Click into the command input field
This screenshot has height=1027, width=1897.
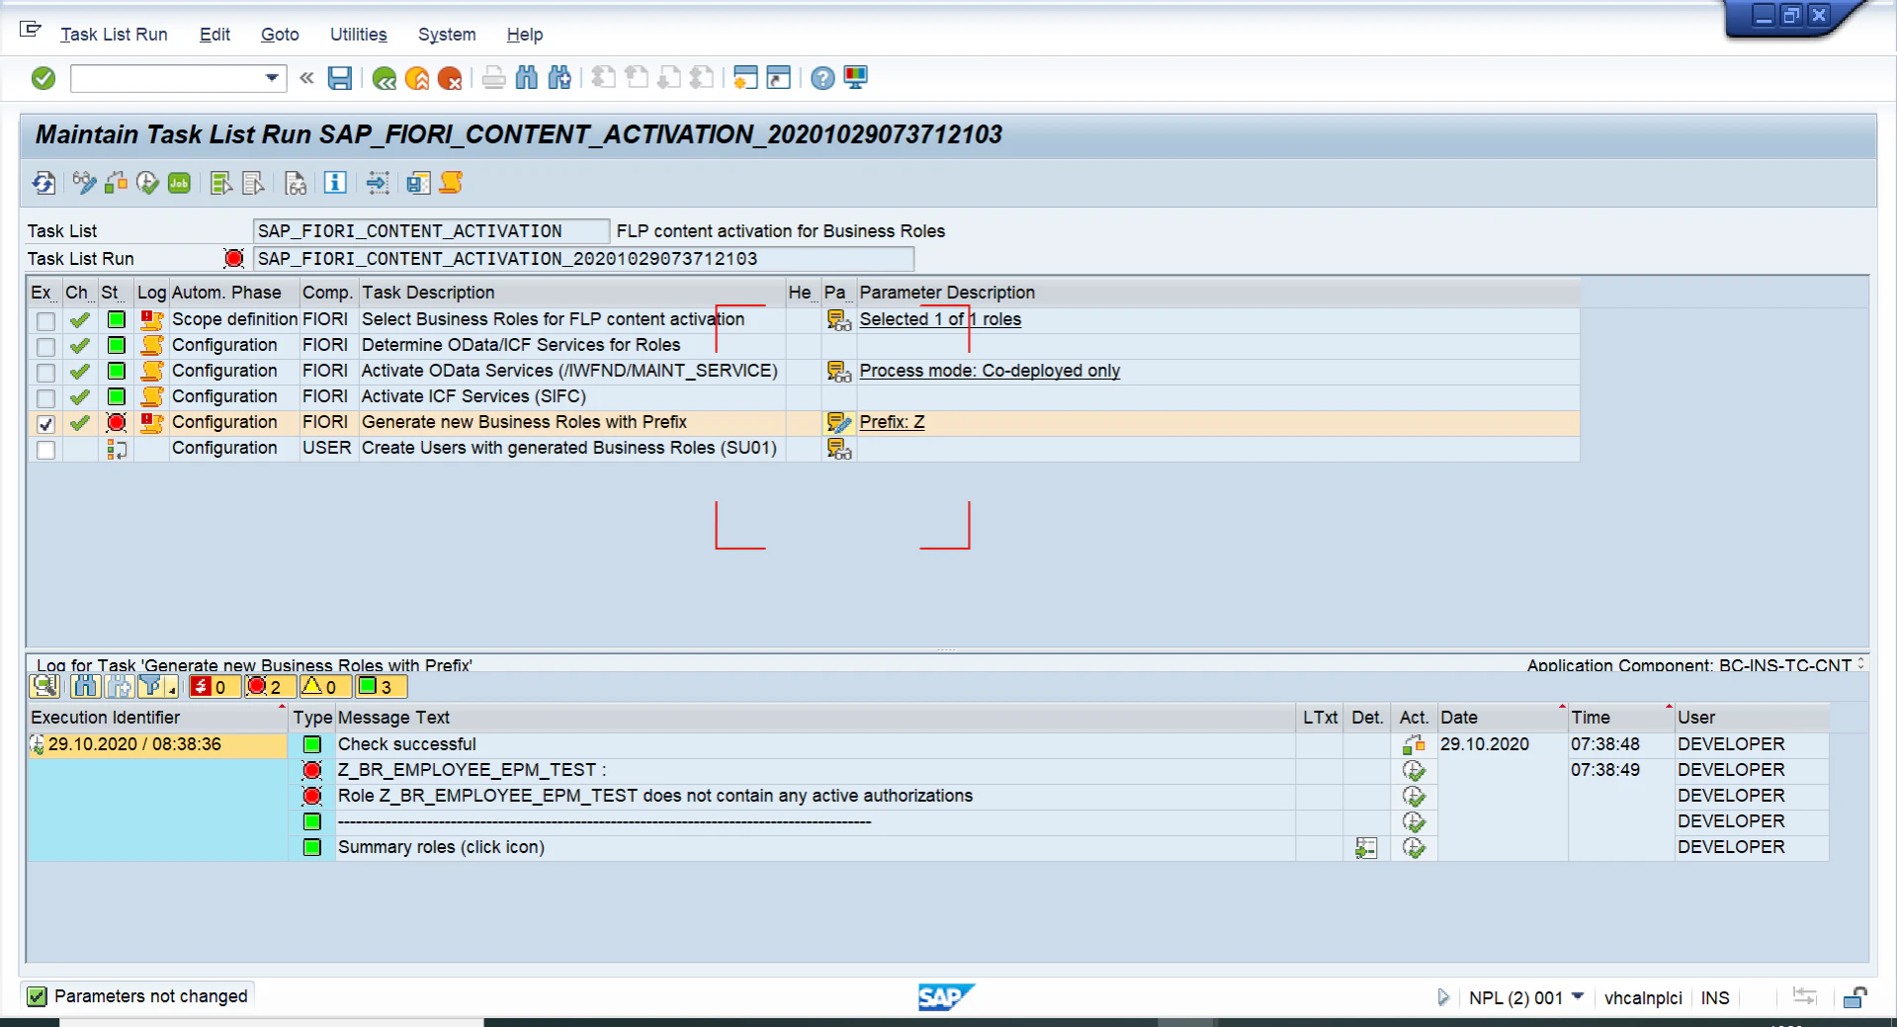coord(166,78)
